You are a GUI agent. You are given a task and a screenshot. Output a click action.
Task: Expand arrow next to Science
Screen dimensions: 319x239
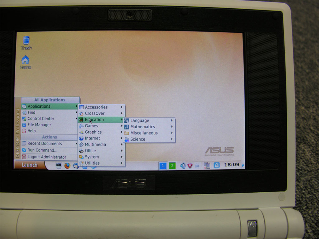pos(172,139)
